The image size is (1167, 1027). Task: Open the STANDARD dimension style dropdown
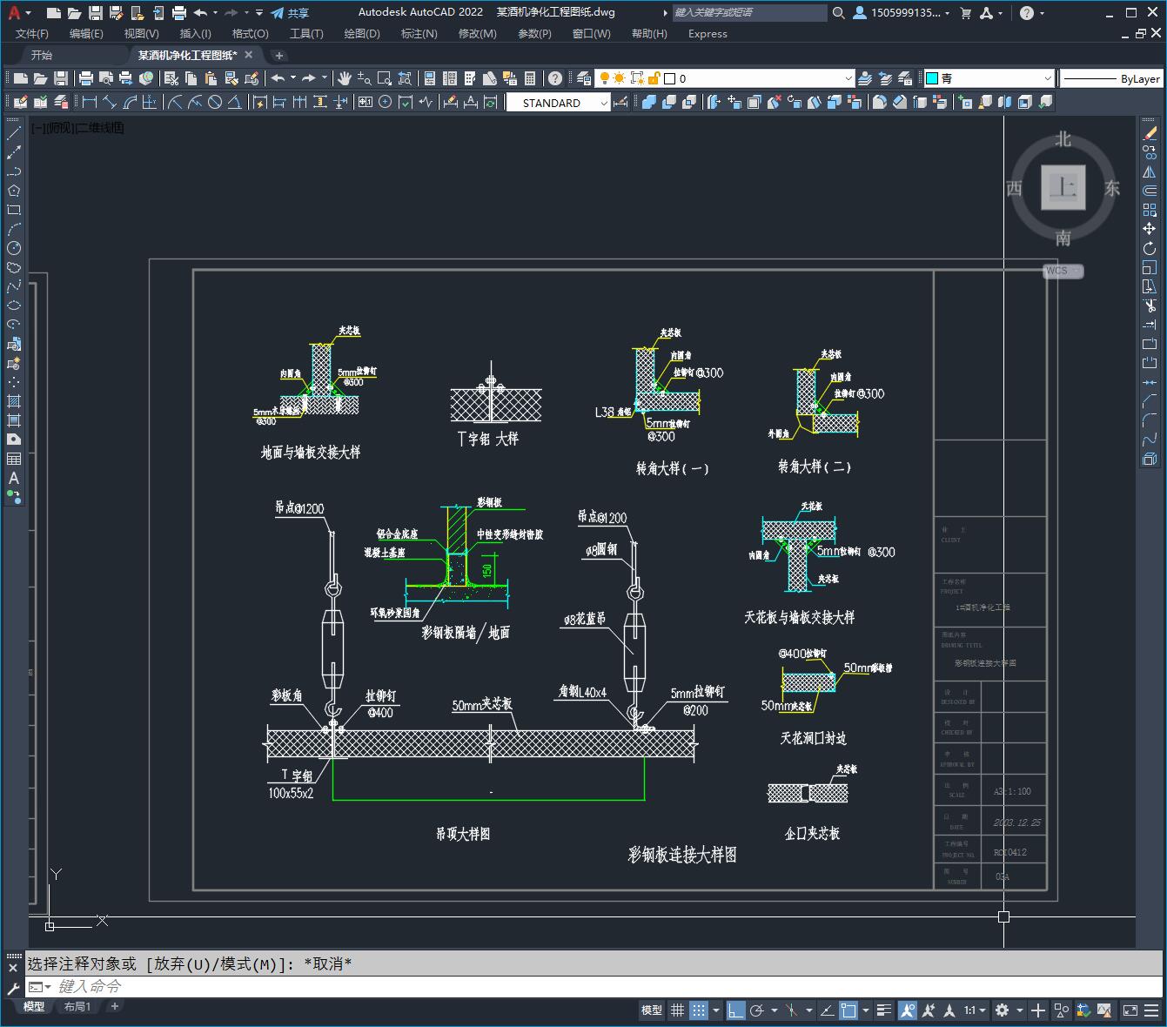[x=604, y=103]
